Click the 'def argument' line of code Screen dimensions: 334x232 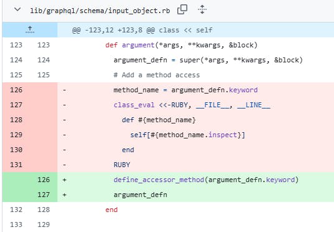tap(181, 45)
